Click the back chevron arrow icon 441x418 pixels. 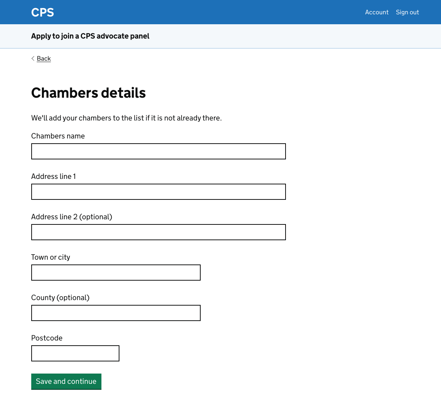[x=33, y=58]
